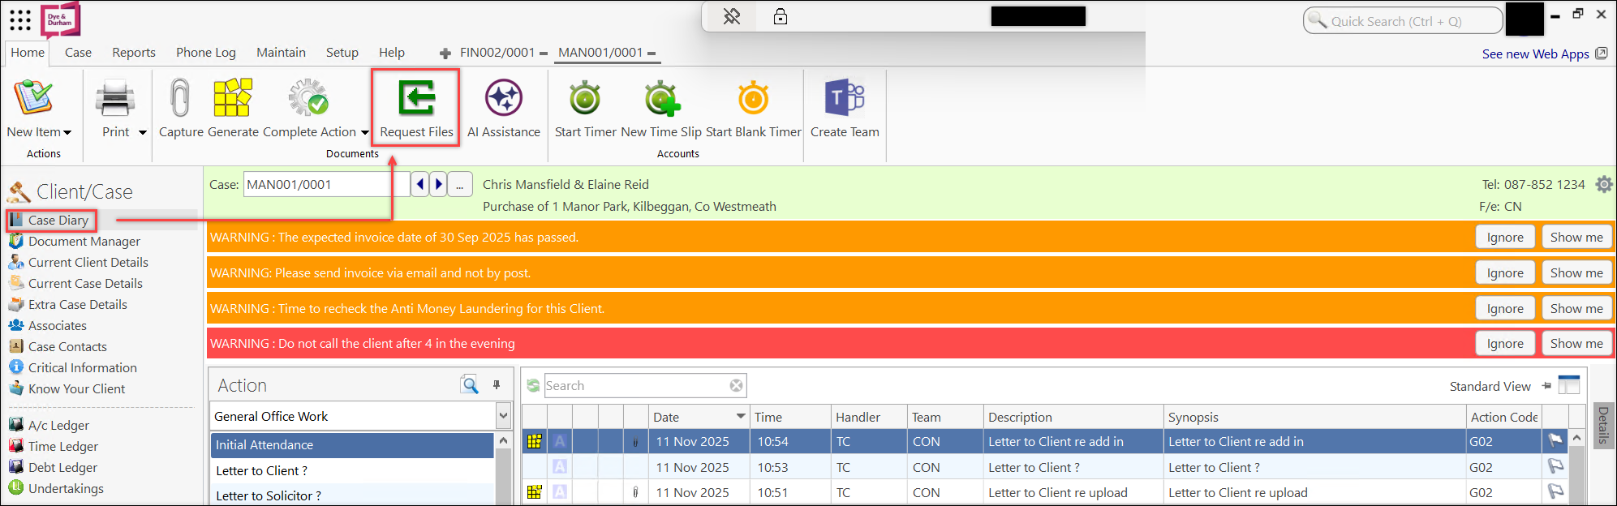This screenshot has height=506, width=1617.
Task: Expand the Print dropdown arrow
Action: 143,132
